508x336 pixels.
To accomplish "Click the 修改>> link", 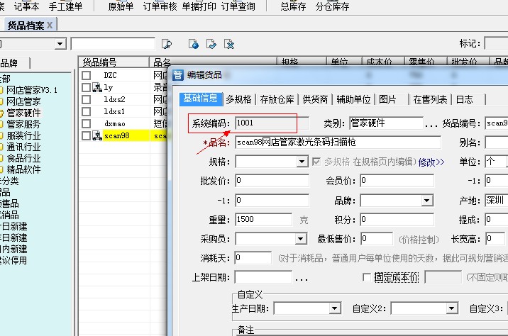I will pos(431,162).
